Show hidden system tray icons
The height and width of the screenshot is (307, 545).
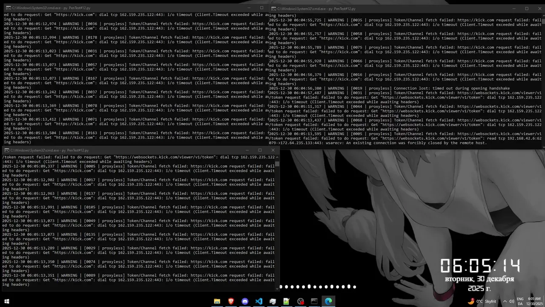pyautogui.click(x=505, y=301)
